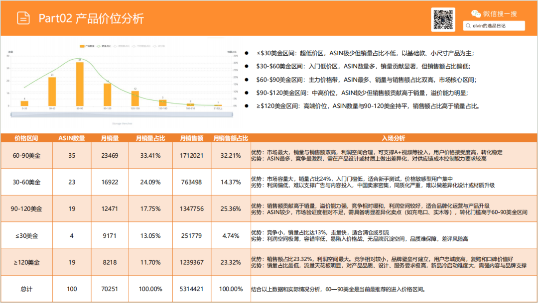Click the orange 产品数量 legend marker
Image resolution: width=538 pixels, height=303 pixels.
coord(81,46)
